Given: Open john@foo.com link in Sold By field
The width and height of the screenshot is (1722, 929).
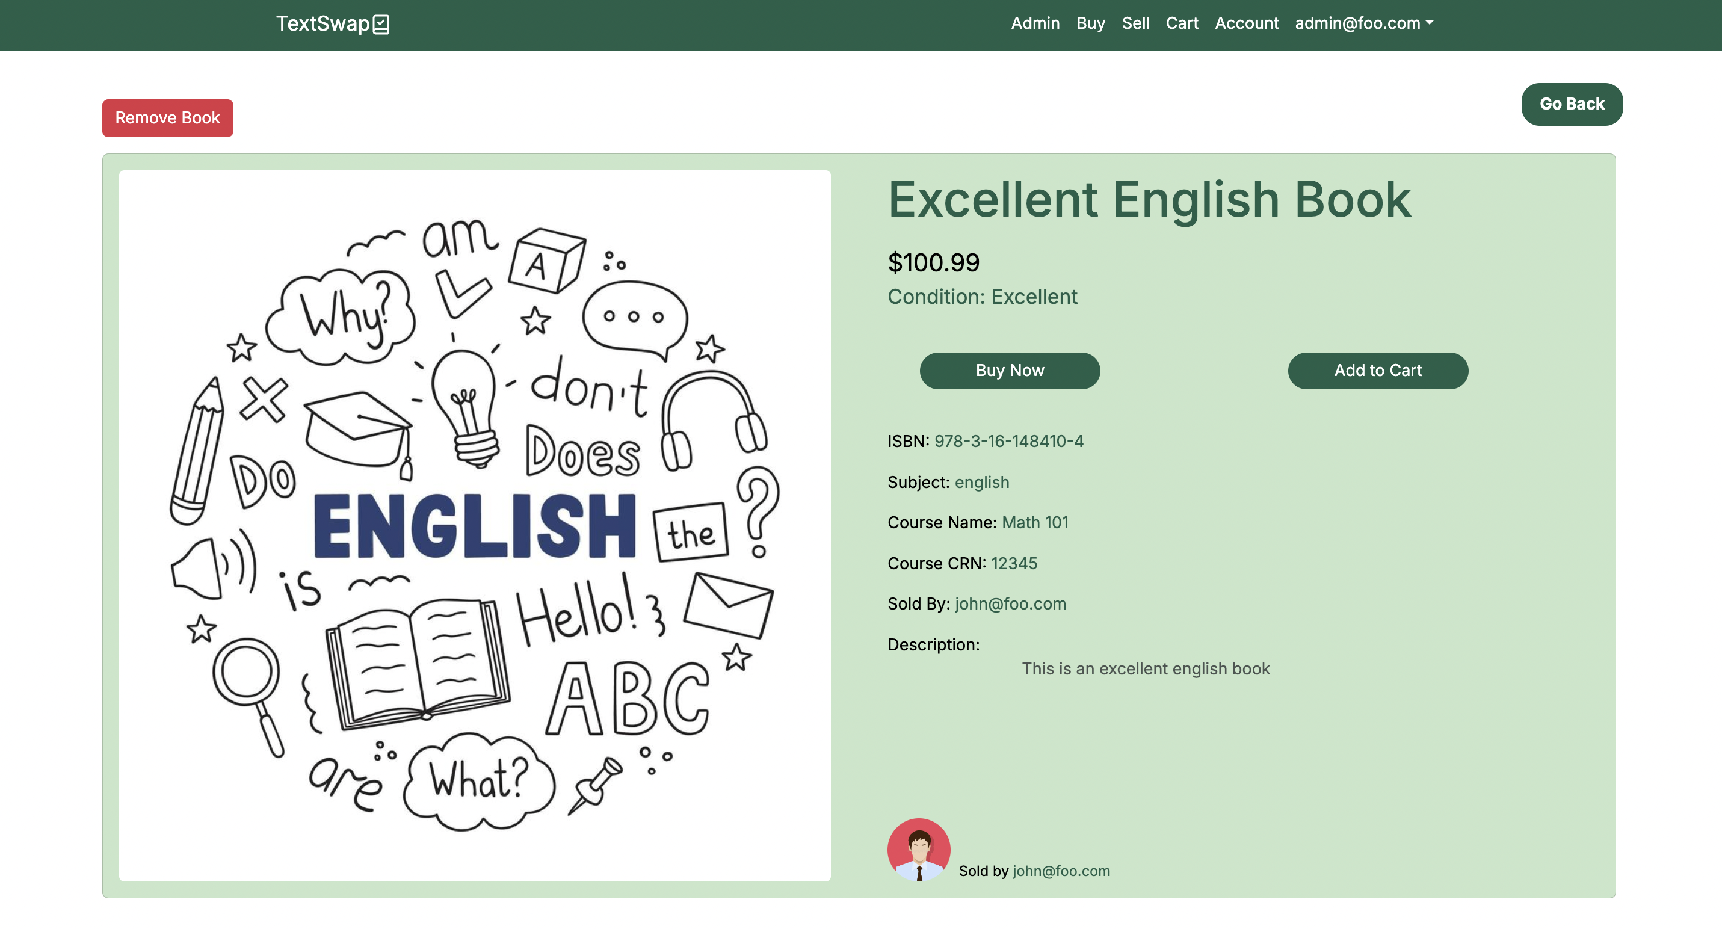Looking at the screenshot, I should click(1010, 604).
